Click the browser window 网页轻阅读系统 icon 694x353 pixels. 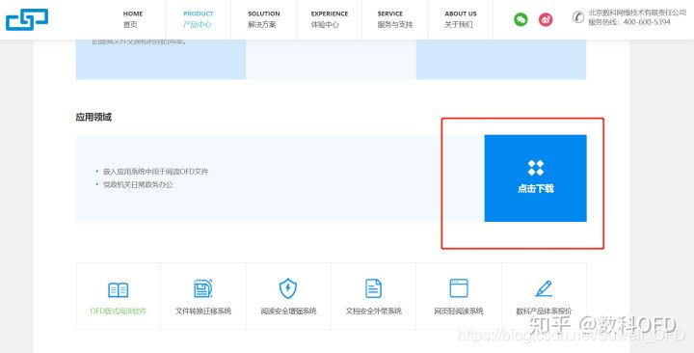coord(459,288)
